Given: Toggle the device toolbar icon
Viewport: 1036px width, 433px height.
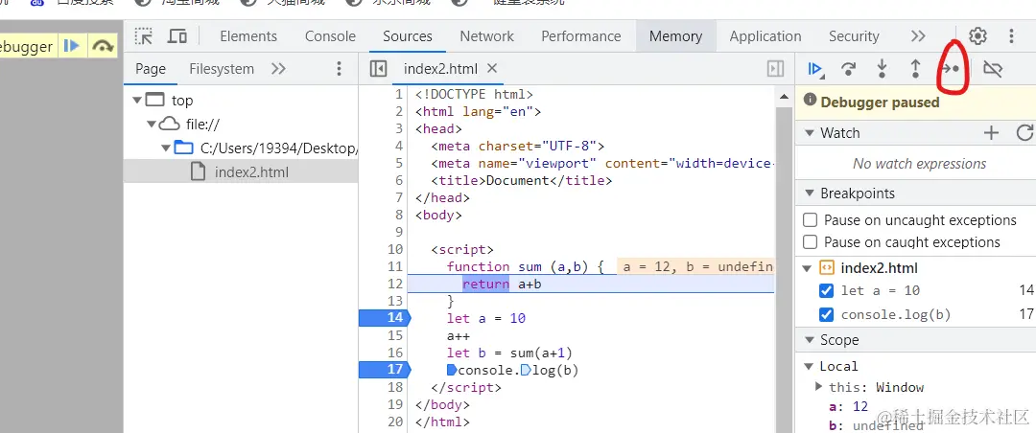Looking at the screenshot, I should click(177, 35).
